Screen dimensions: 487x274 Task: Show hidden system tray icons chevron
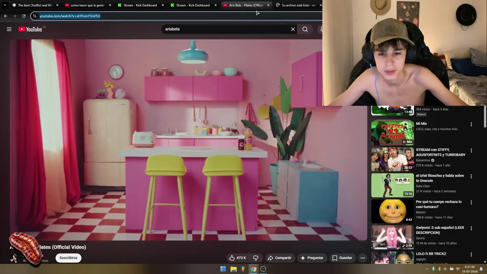tap(427, 269)
